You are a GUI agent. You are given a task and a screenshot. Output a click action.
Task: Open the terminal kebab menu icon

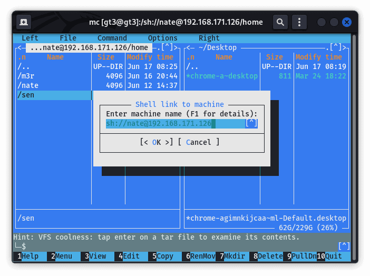tap(299, 22)
